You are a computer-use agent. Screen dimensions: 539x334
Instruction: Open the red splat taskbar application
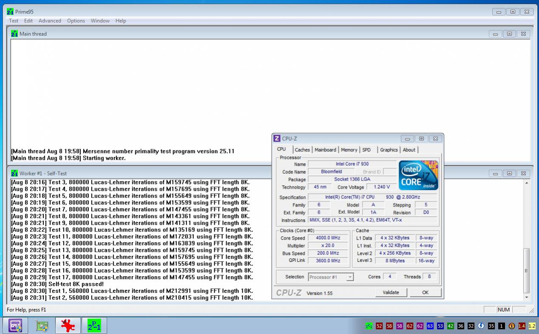click(x=68, y=326)
